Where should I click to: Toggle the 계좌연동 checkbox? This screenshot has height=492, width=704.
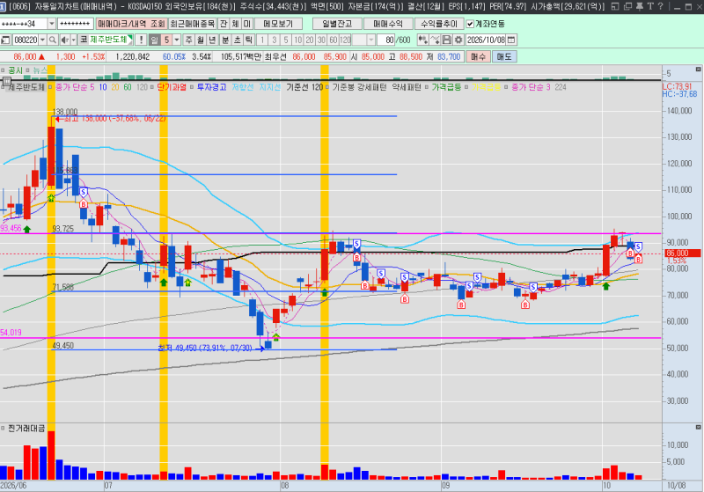pyautogui.click(x=470, y=24)
